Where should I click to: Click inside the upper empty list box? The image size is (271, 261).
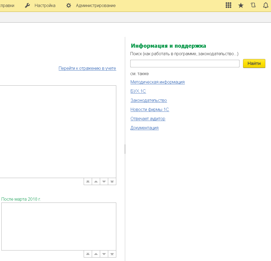click(x=58, y=132)
